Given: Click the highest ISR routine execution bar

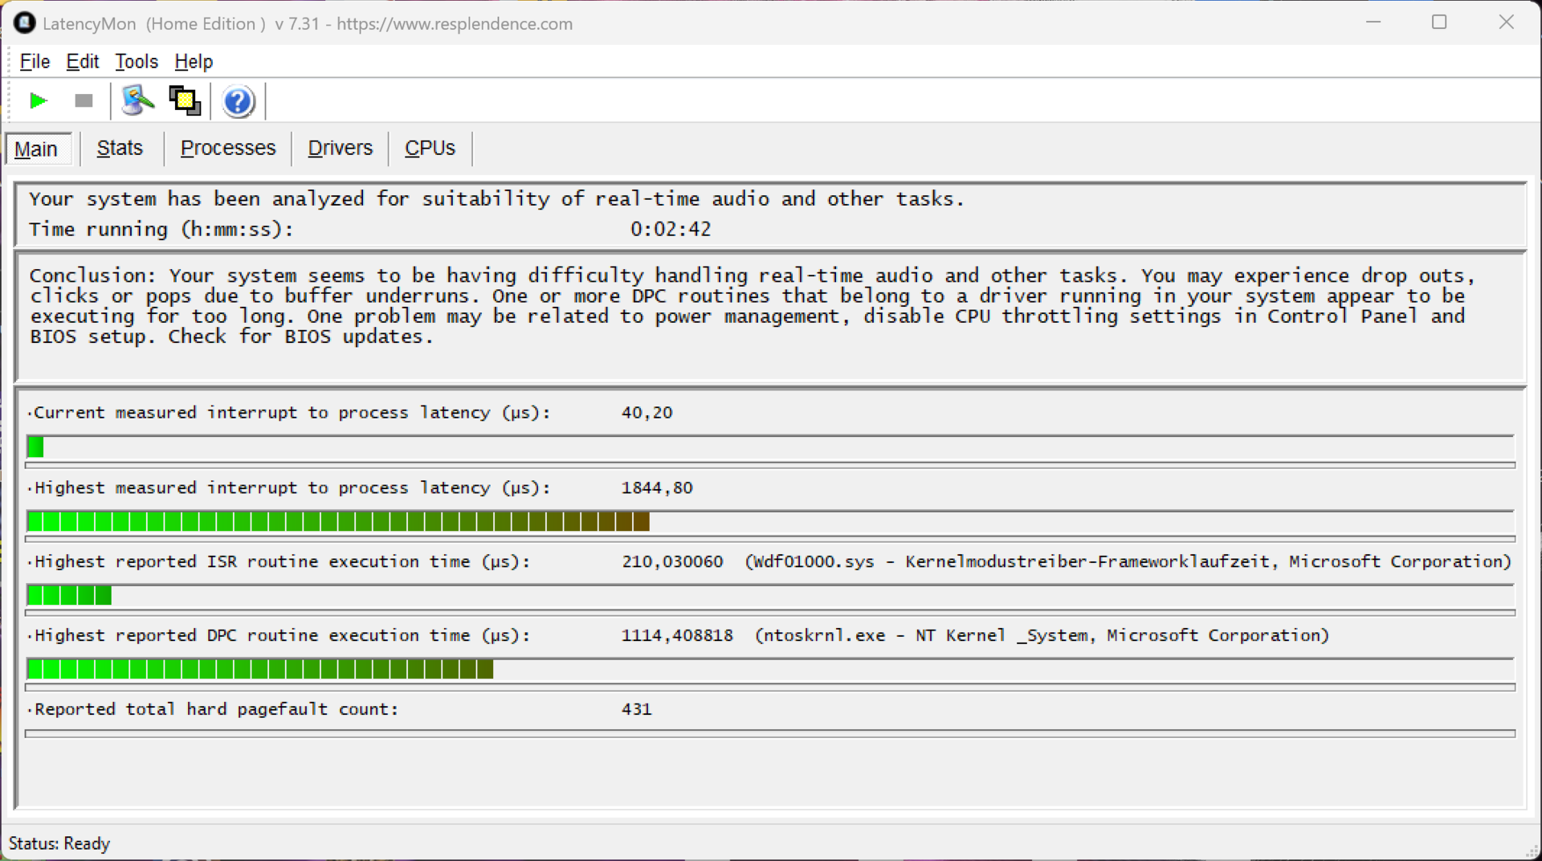Looking at the screenshot, I should pyautogui.click(x=770, y=595).
